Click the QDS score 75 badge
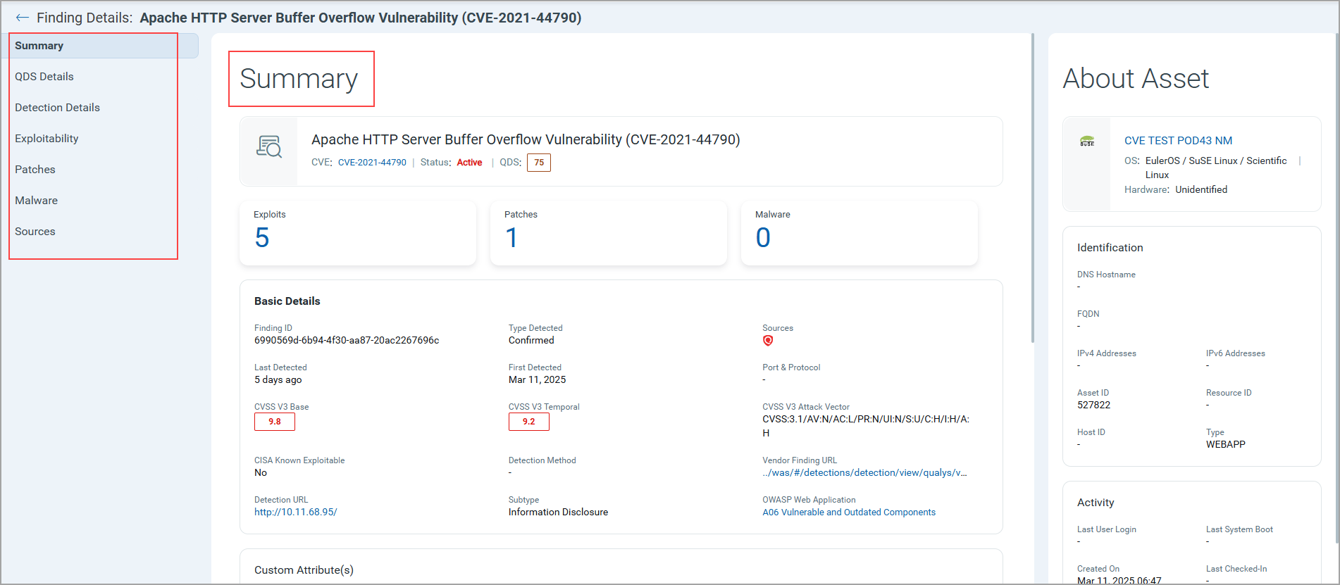Image resolution: width=1340 pixels, height=585 pixels. [539, 163]
